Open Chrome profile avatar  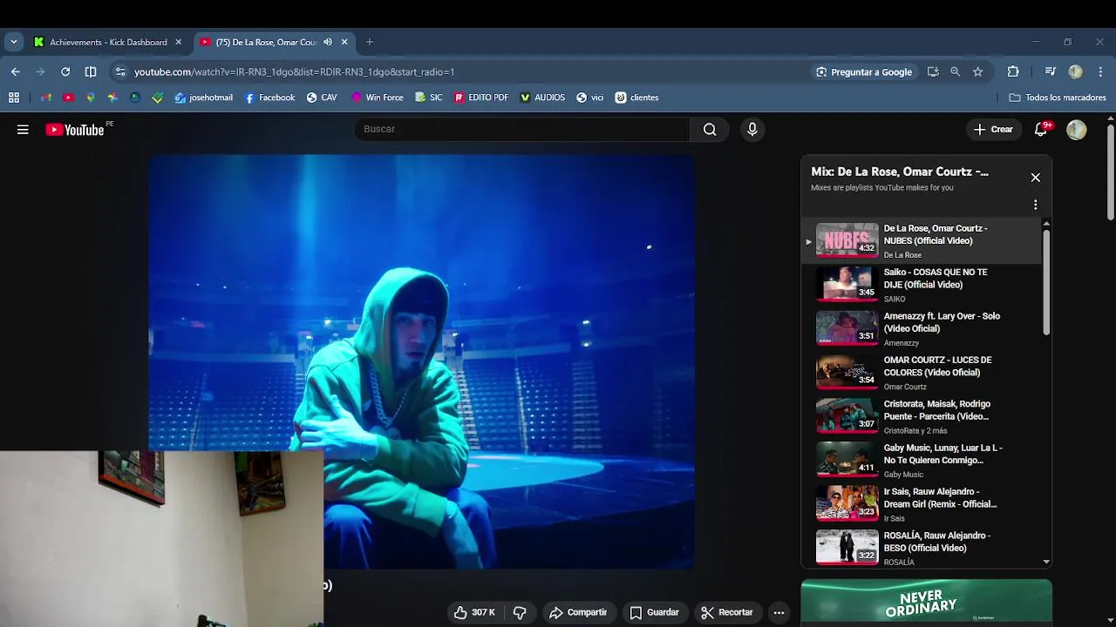(x=1076, y=71)
